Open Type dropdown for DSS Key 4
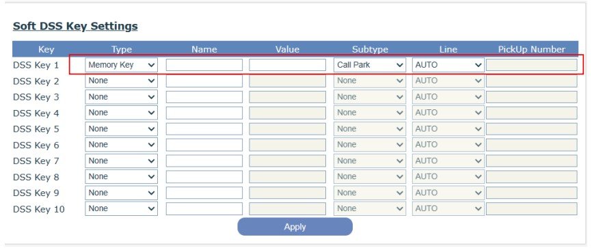This screenshot has width=592, height=248. [x=121, y=113]
